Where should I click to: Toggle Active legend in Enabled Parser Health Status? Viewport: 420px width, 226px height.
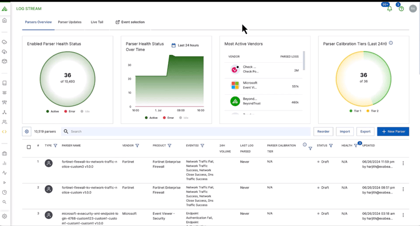pyautogui.click(x=53, y=111)
